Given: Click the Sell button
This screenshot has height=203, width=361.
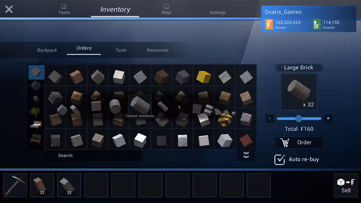Looking at the screenshot, I should 346,185.
